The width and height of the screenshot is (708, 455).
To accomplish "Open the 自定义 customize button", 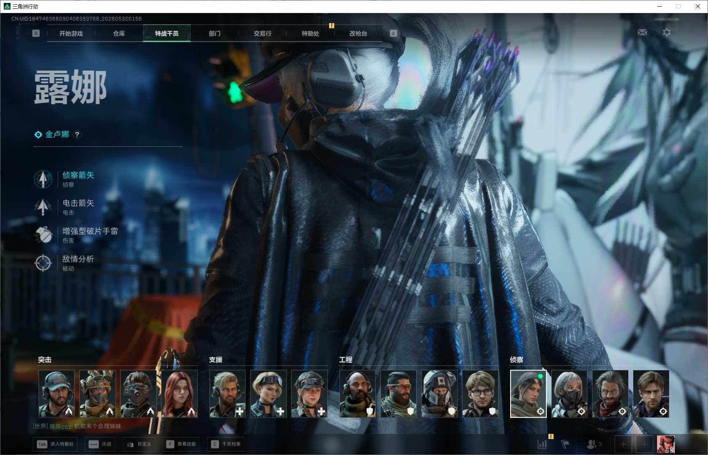I will pos(139,444).
